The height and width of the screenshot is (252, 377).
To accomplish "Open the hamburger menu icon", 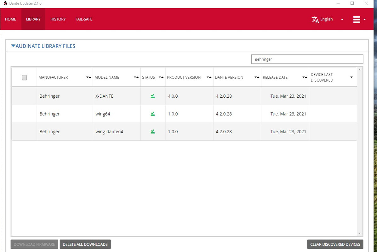I will pos(357,20).
